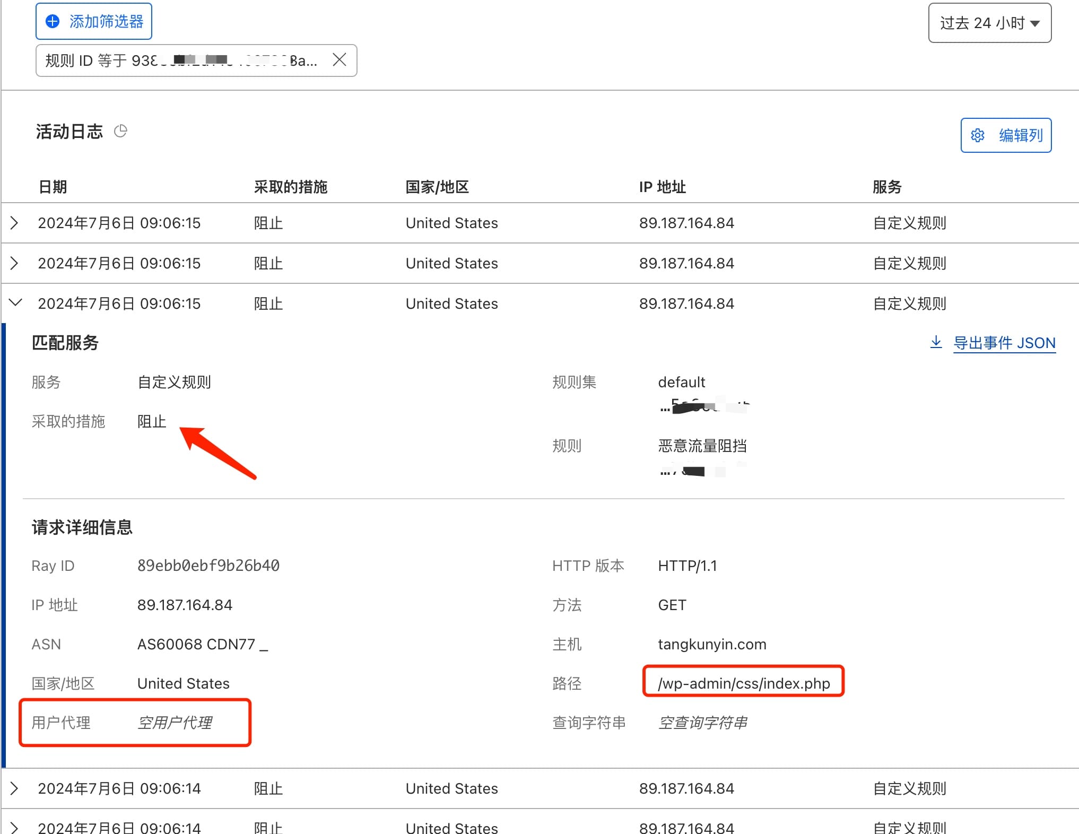
Task: Click the Ray ID value 89ebb0ebf9b26b40
Action: click(208, 566)
